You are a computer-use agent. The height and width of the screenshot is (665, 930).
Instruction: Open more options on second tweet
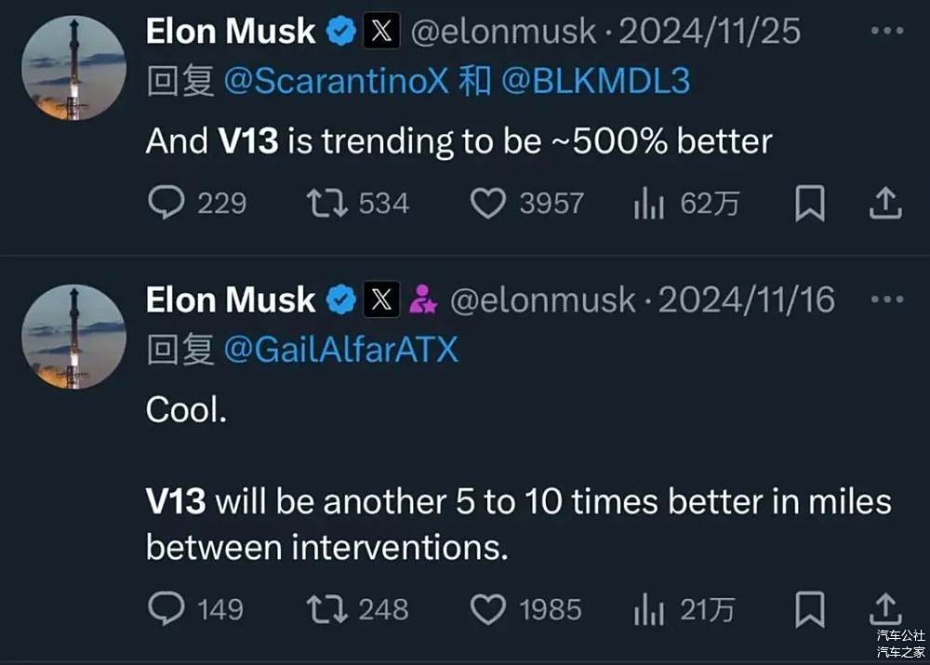click(x=887, y=299)
